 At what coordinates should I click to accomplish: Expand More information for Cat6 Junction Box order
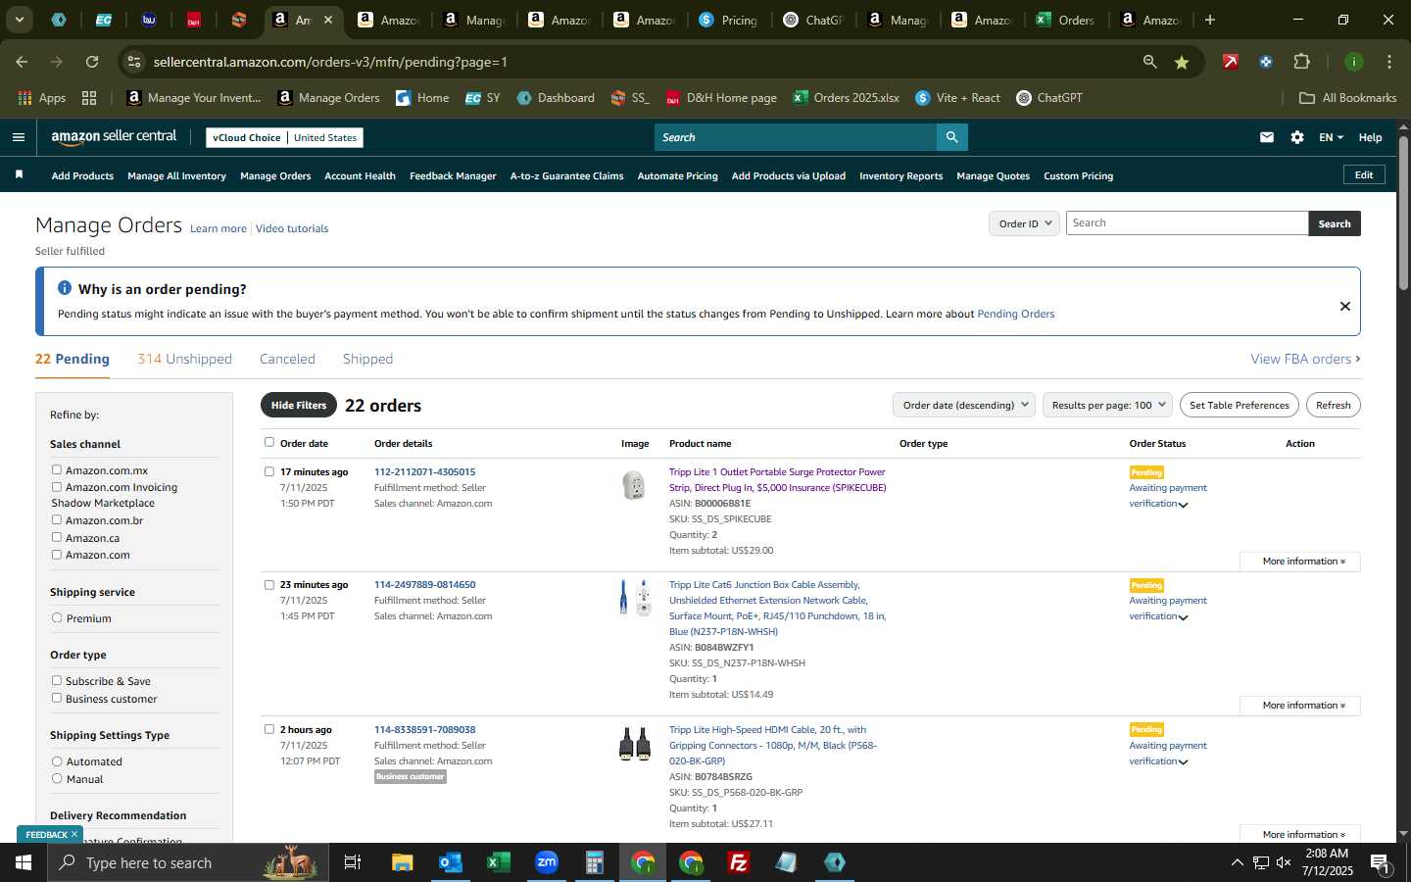1299,706
